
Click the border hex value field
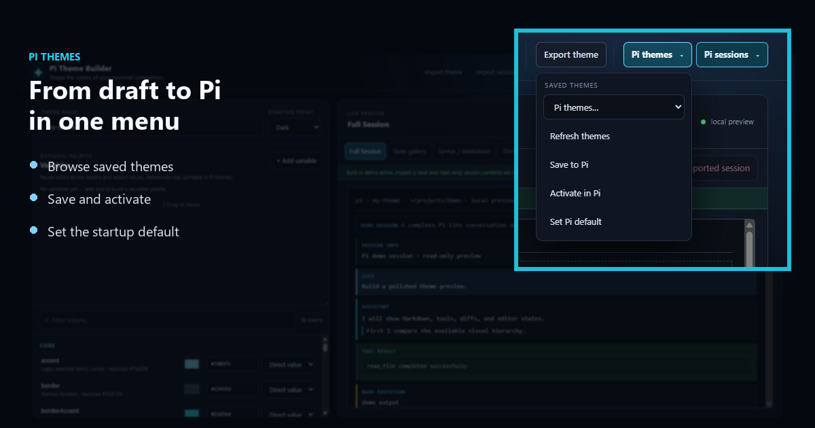(x=232, y=390)
